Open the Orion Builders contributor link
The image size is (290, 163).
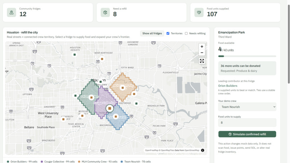(227, 86)
